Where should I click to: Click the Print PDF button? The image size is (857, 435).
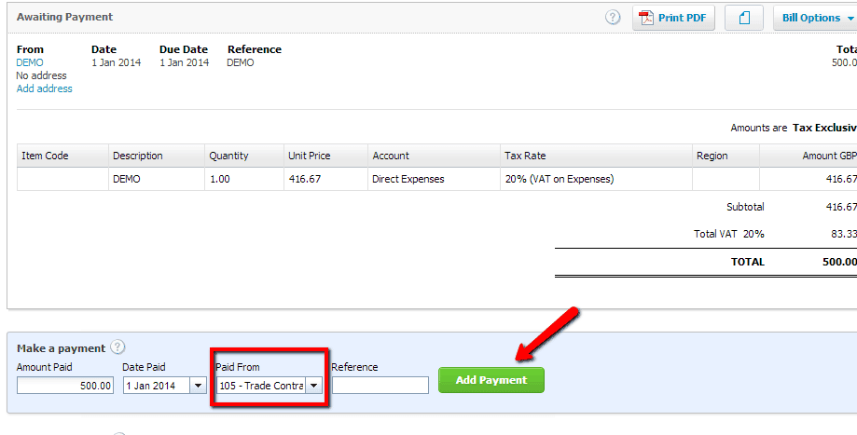coord(674,18)
